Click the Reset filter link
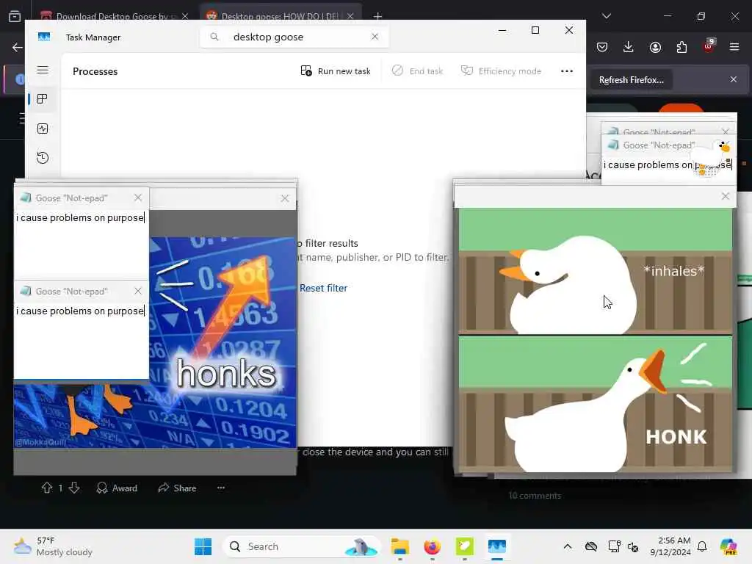Viewport: 752px width, 564px height. (x=323, y=288)
